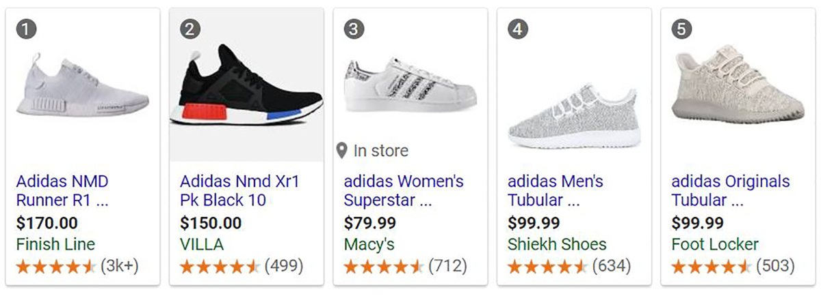Click the In store location pin icon

point(341,151)
